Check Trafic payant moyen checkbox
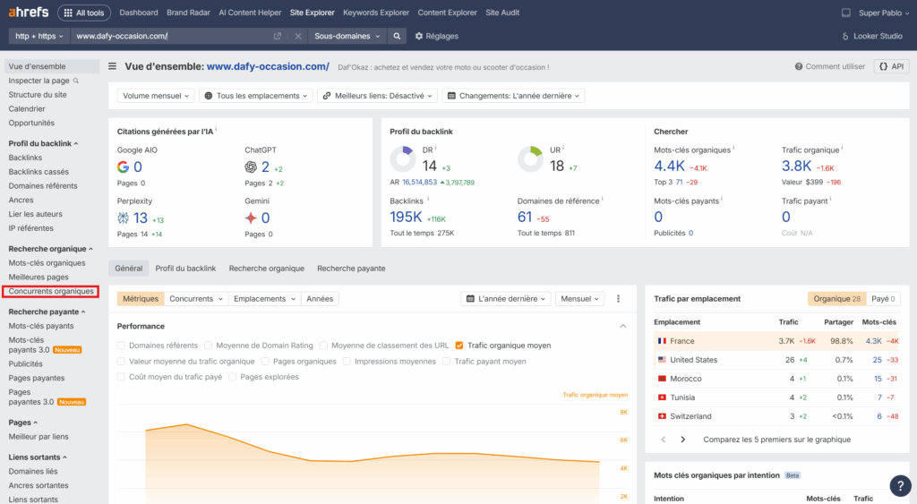The height and width of the screenshot is (504, 917). pyautogui.click(x=446, y=362)
